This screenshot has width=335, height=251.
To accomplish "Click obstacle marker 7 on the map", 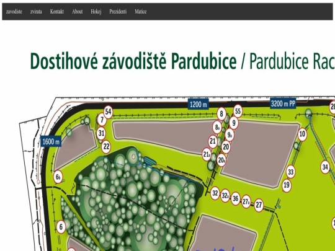I will coord(102,120).
